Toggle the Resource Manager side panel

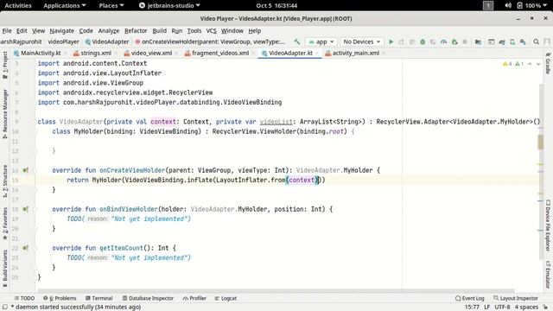coord(5,113)
